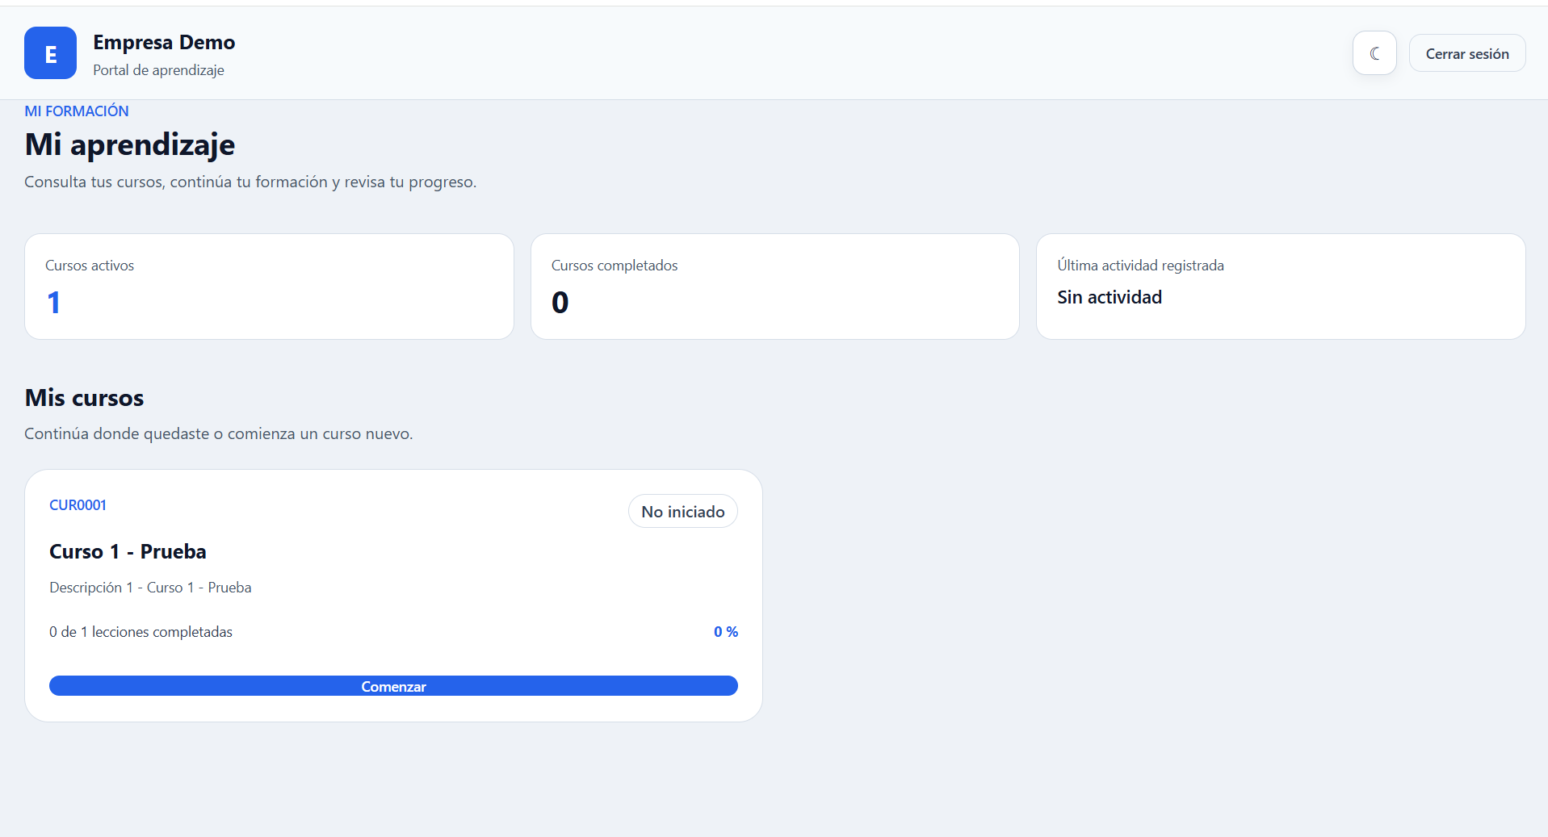Start the course with Comenzar button
This screenshot has width=1548, height=837.
(x=393, y=686)
